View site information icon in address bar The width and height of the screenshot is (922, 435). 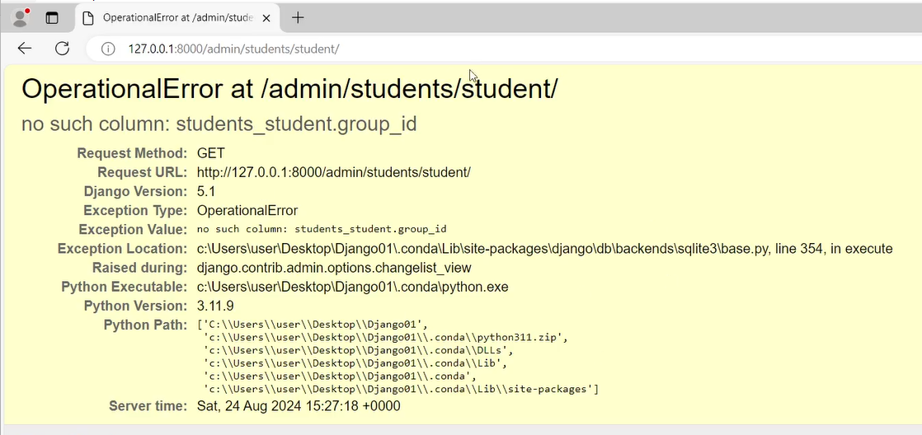tap(107, 49)
